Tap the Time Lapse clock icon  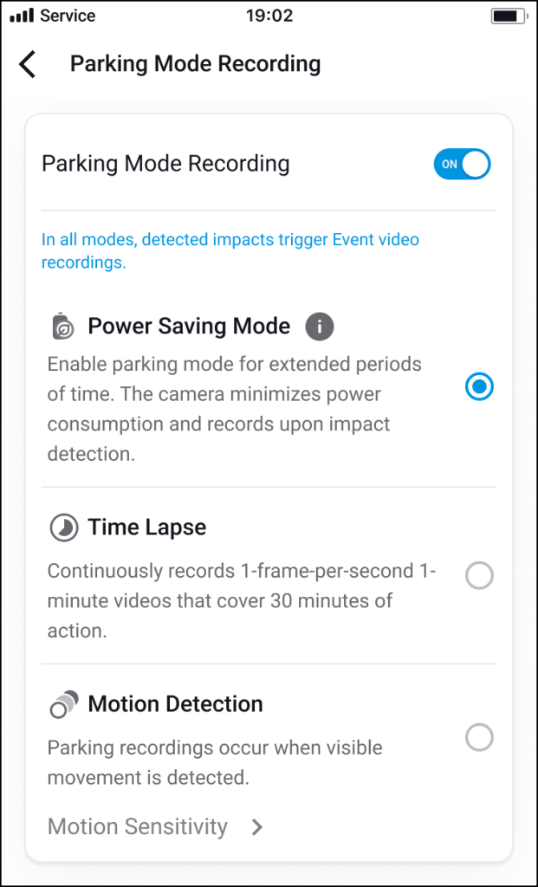(x=63, y=528)
